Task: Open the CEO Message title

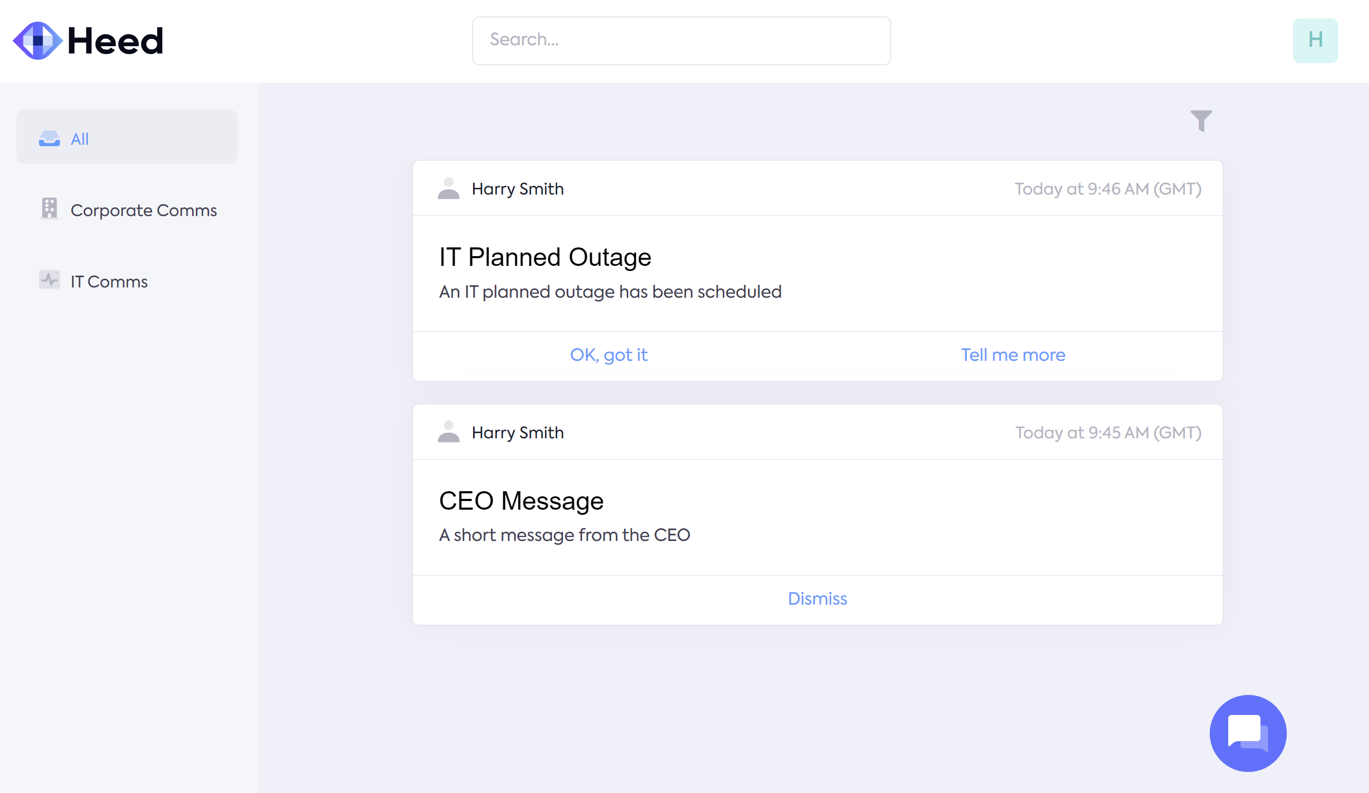Action: pos(521,500)
